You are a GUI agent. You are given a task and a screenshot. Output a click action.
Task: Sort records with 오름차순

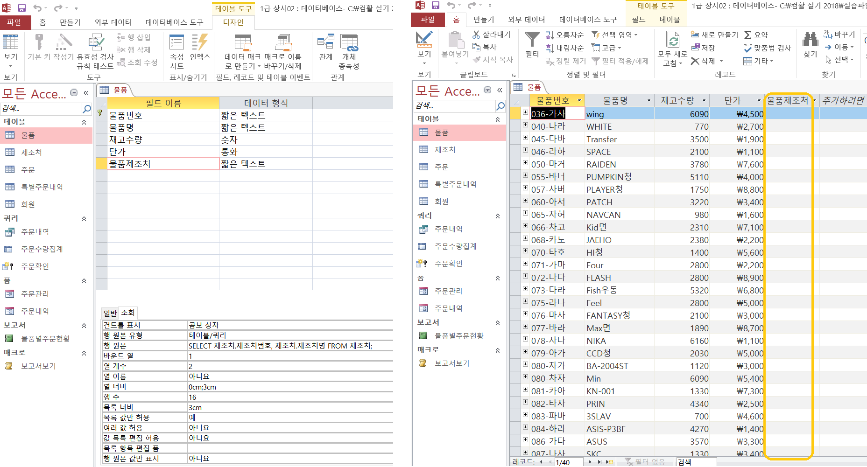[x=565, y=35]
